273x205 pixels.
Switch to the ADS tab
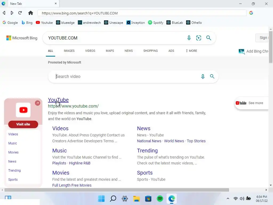[x=171, y=51]
